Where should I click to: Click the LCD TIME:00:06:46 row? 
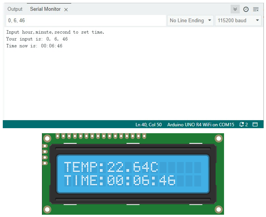120,180
